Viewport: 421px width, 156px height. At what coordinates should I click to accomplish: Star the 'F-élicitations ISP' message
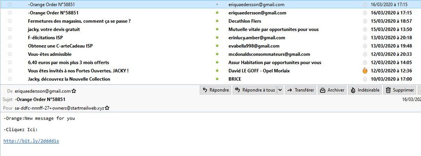click(x=10, y=38)
